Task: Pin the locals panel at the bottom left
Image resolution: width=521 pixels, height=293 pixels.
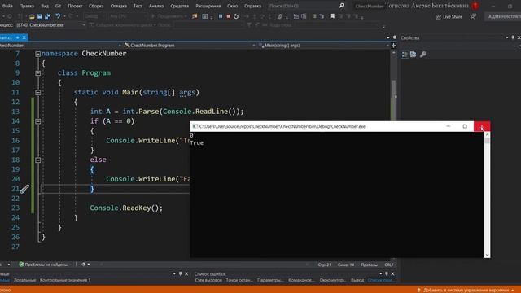Action: pos(180,273)
